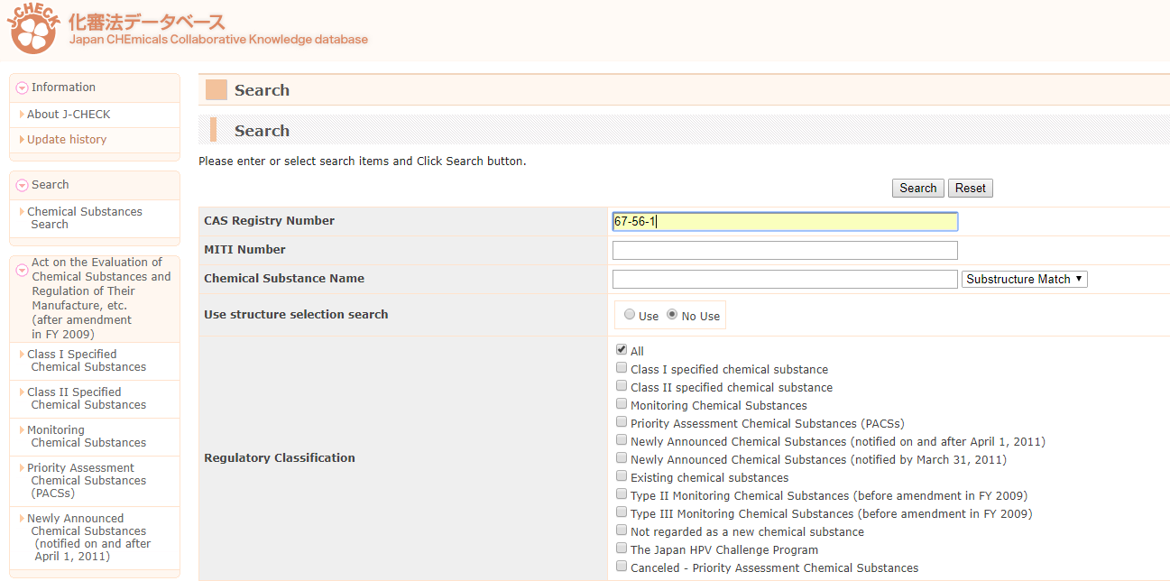This screenshot has height=581, width=1170.
Task: Open Class II Specified Chemical Substances link
Action: (86, 398)
